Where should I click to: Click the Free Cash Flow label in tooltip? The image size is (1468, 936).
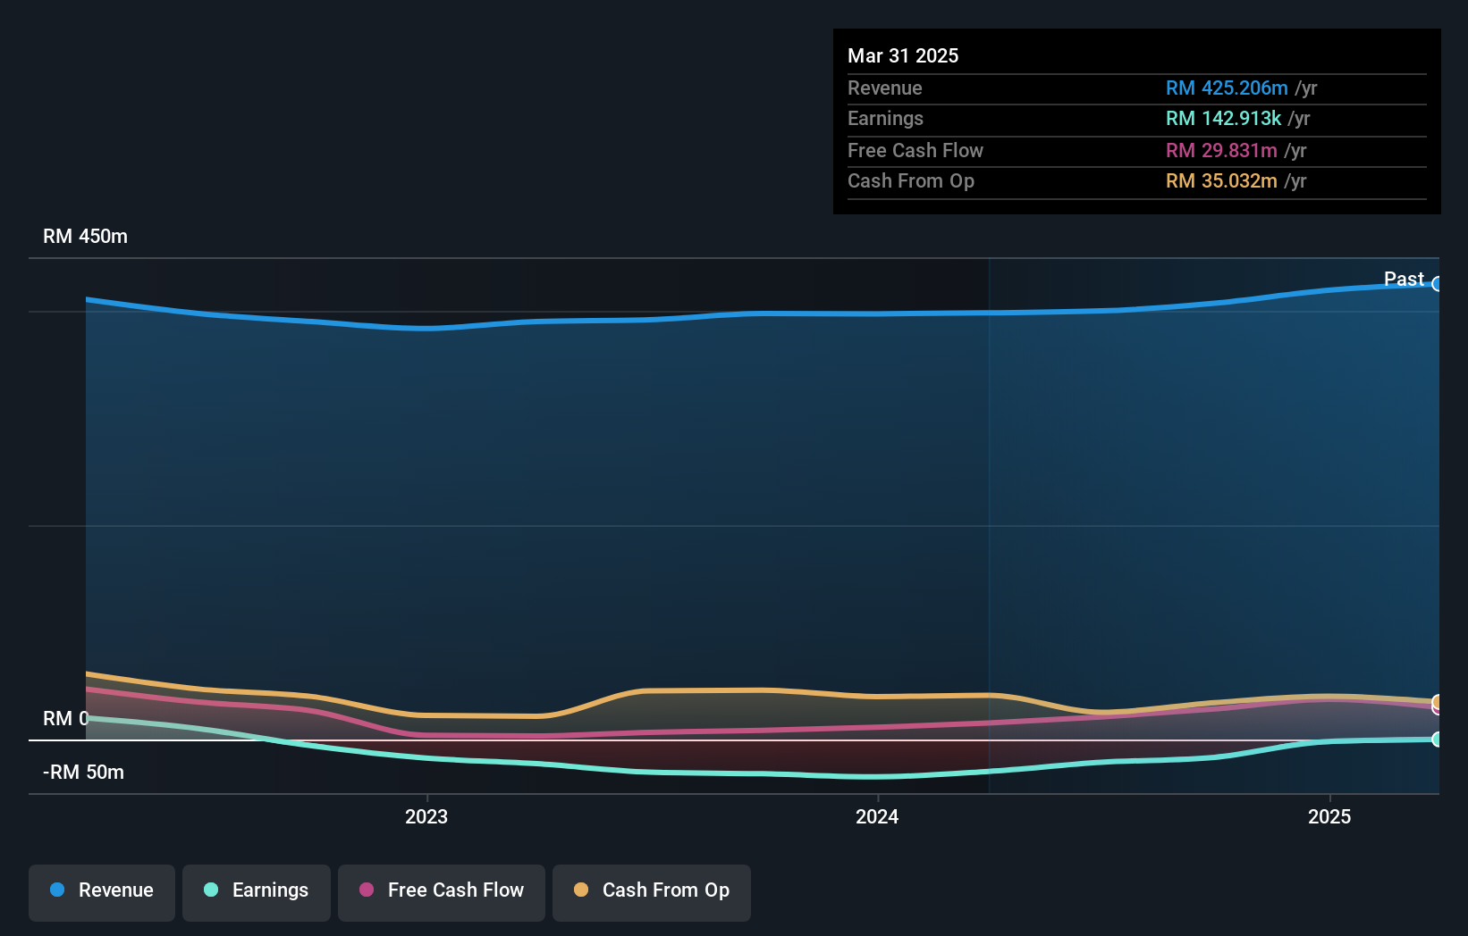[915, 150]
